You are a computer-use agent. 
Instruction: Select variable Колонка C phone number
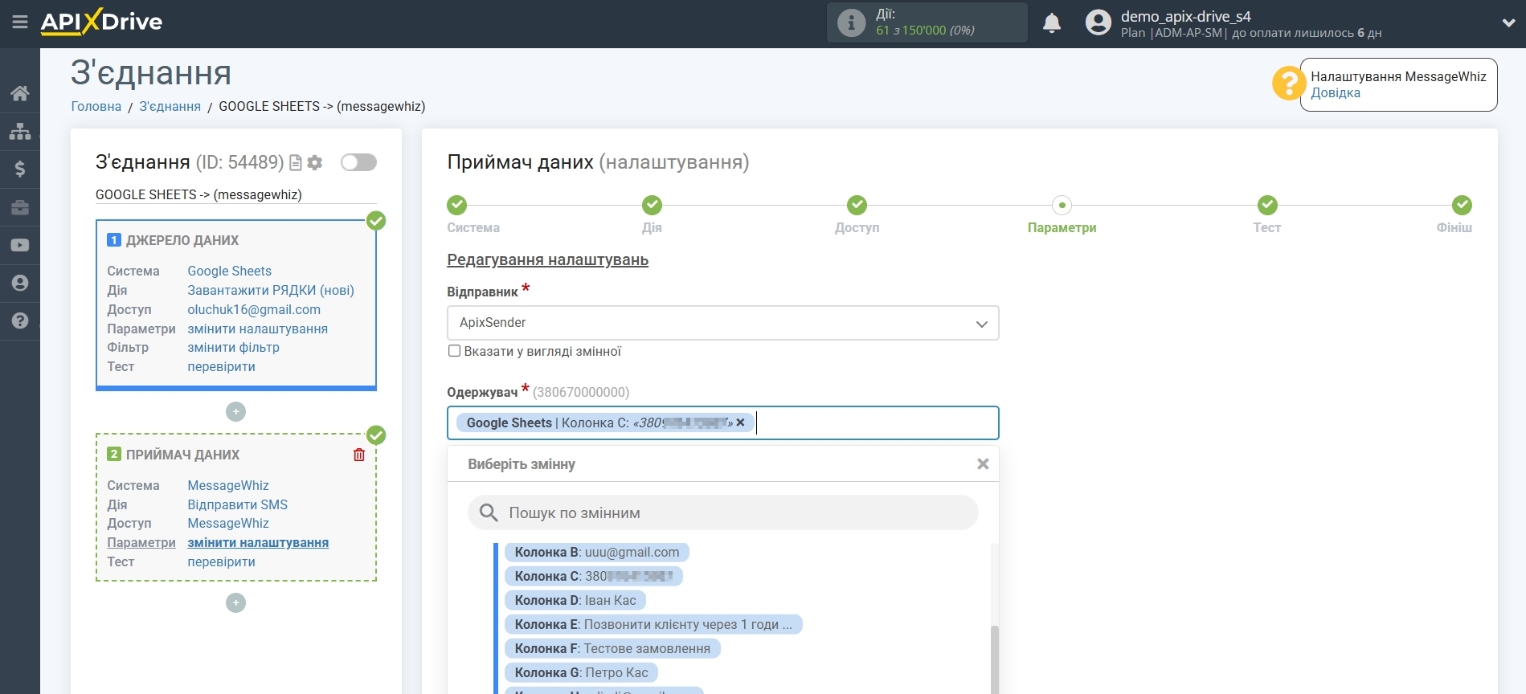click(x=593, y=576)
